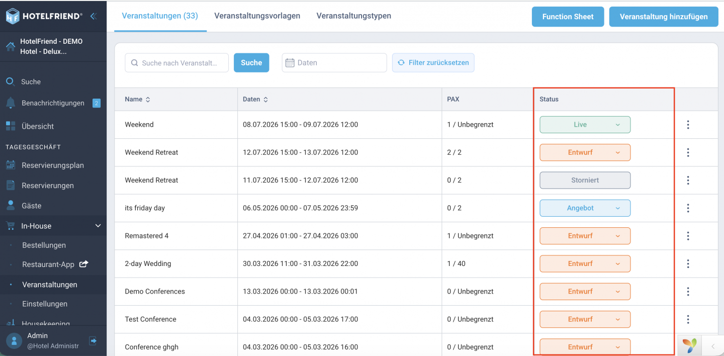724x356 pixels.
Task: Switch to Veranstaltungsvorlagen tab
Action: coord(257,16)
